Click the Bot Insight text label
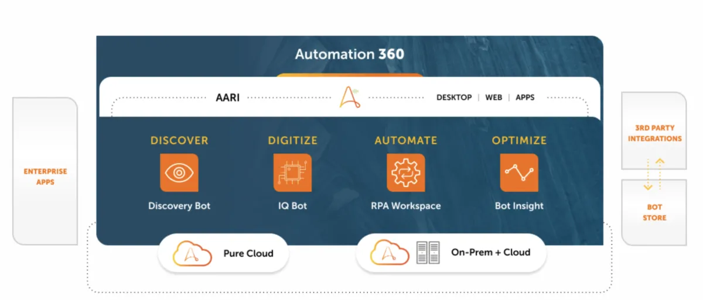Viewport: 703px width, 300px height. (519, 206)
